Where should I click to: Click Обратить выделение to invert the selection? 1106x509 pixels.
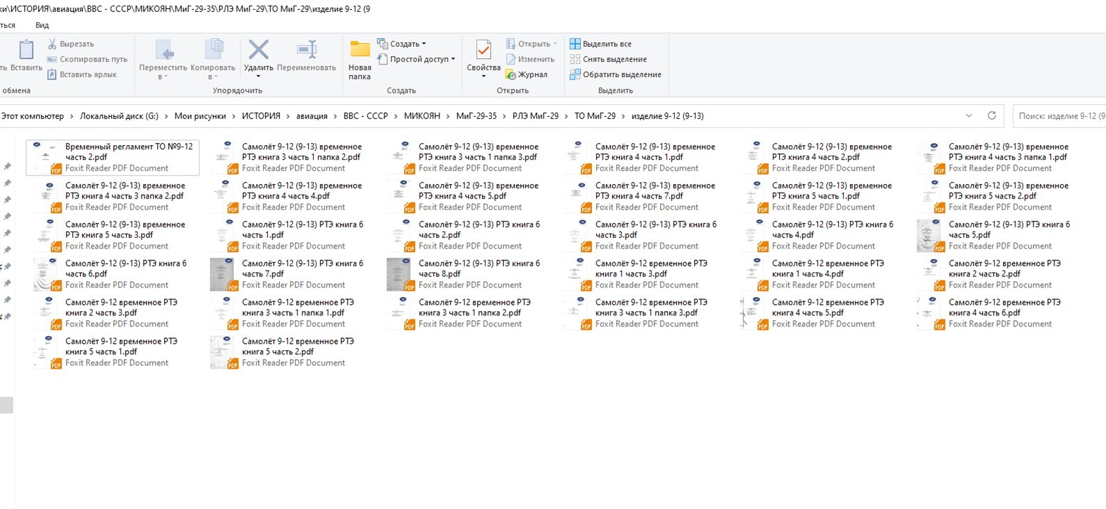coord(616,74)
